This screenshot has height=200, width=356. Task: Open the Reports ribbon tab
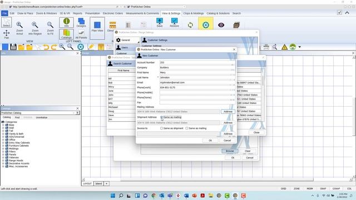click(x=77, y=13)
